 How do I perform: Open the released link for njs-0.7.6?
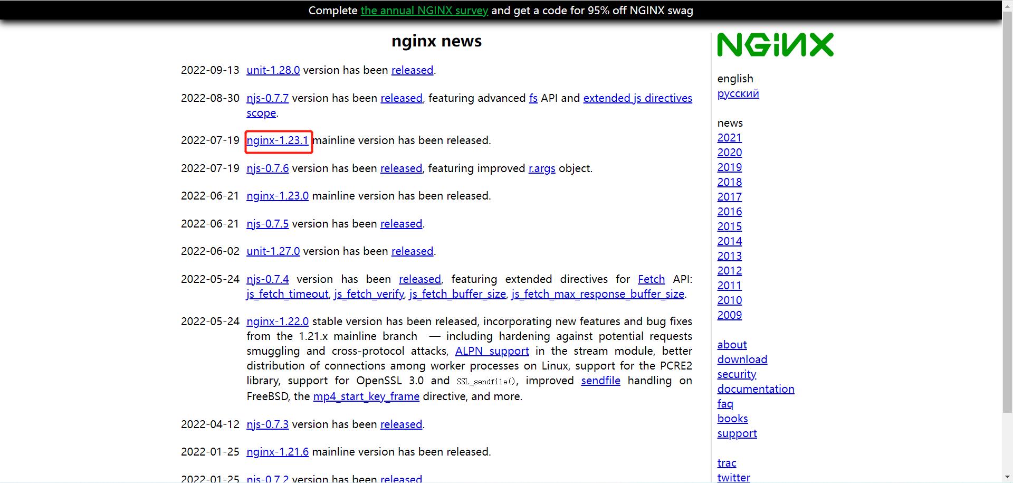point(401,168)
